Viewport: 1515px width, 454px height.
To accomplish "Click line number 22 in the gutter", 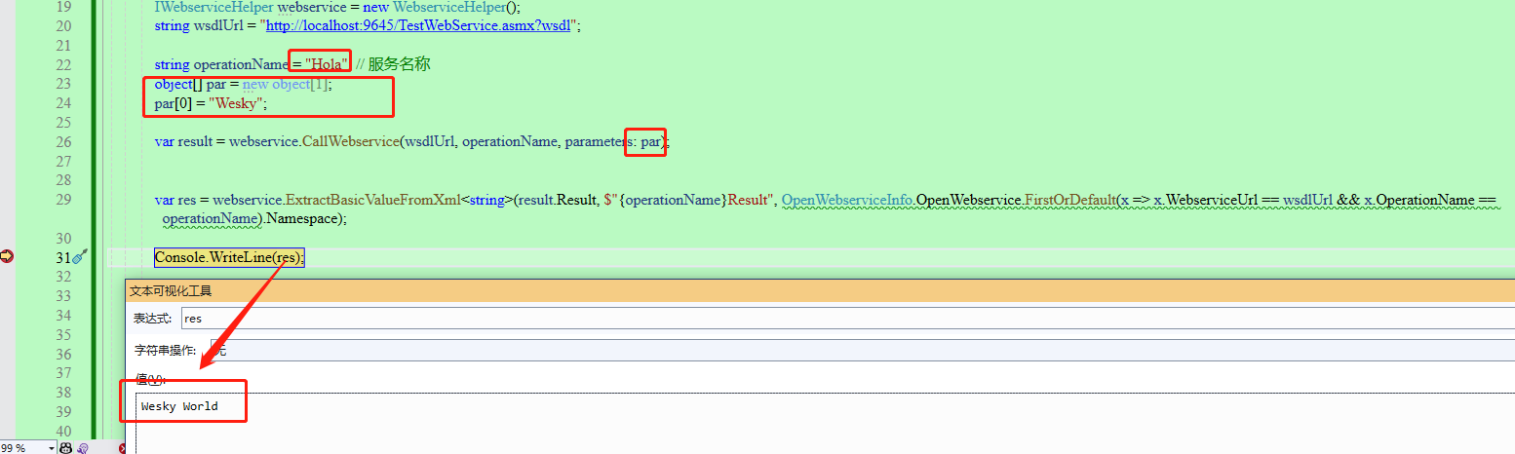I will click(x=63, y=64).
